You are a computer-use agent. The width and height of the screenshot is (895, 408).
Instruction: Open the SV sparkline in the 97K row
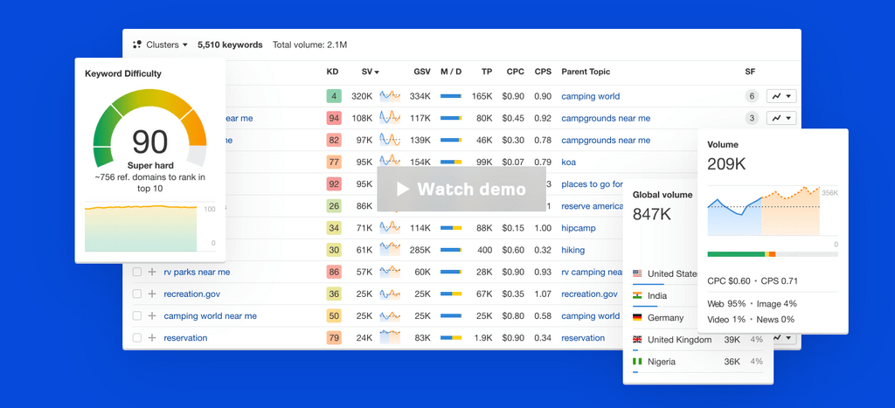(x=390, y=140)
